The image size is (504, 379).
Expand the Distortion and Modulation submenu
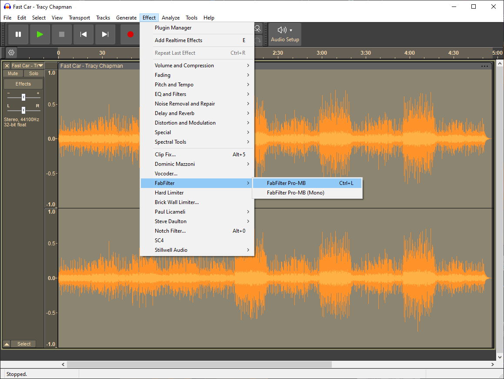click(x=197, y=122)
